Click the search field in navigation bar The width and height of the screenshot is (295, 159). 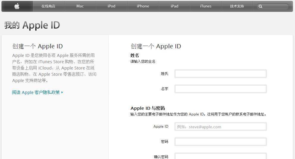pos(273,7)
